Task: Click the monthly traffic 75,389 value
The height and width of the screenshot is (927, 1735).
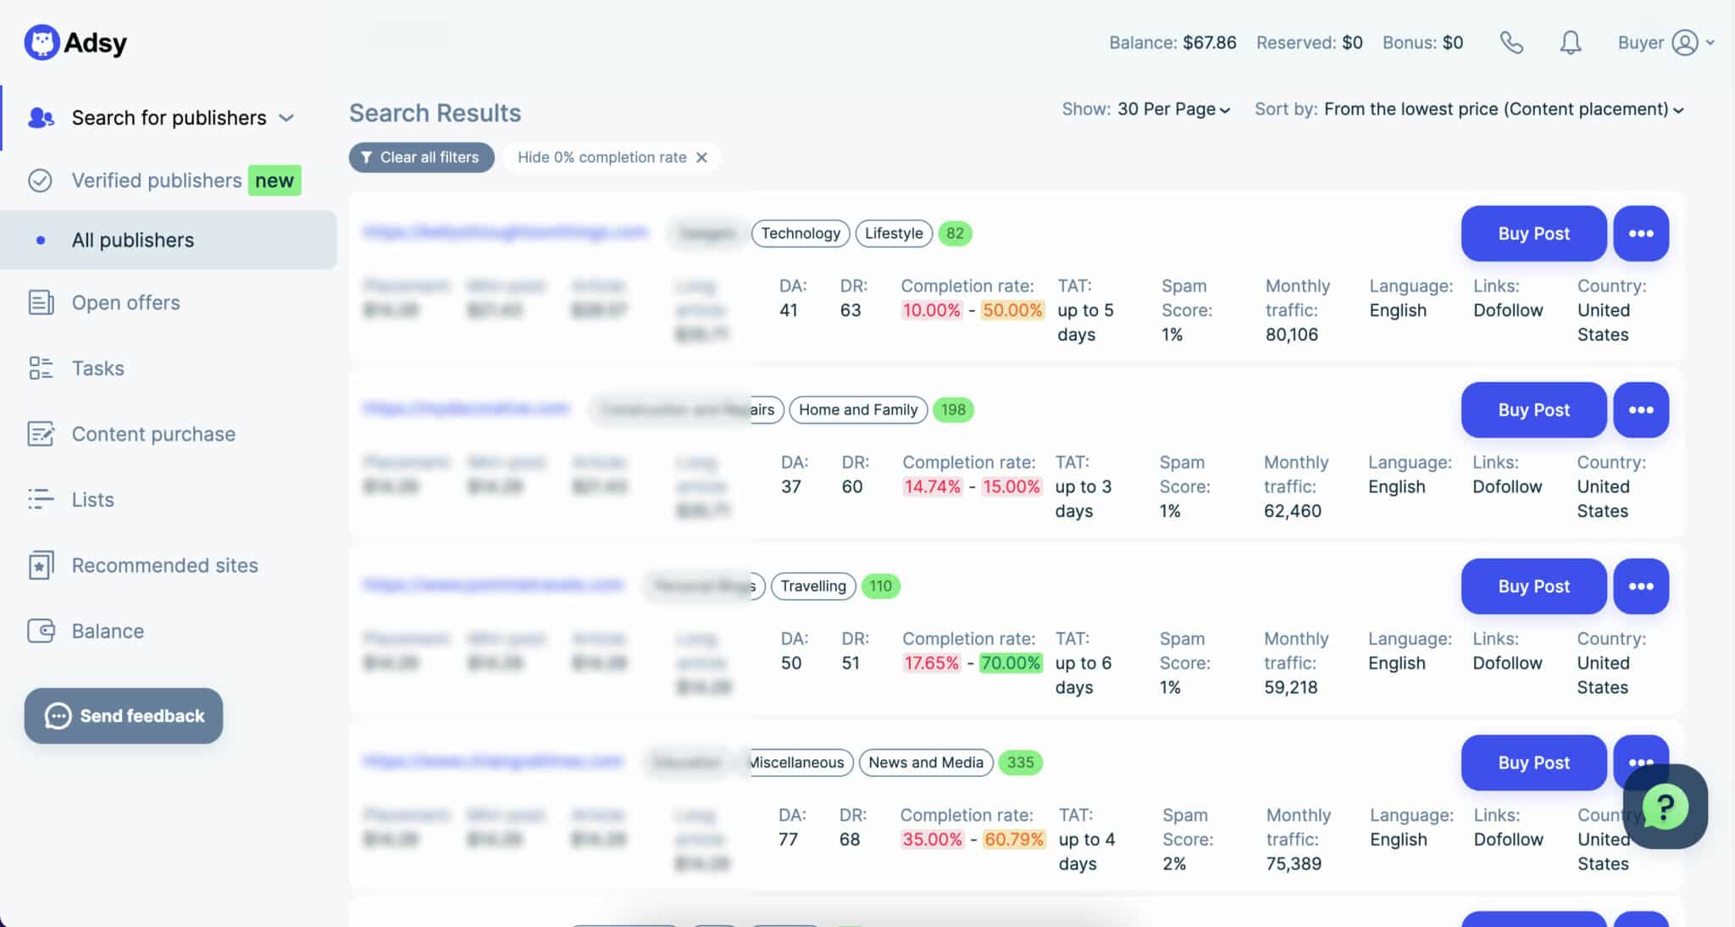Action: 1293,863
